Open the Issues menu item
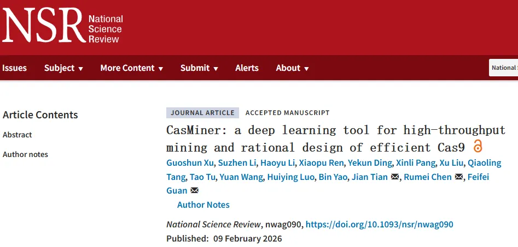518x247 pixels. point(14,68)
